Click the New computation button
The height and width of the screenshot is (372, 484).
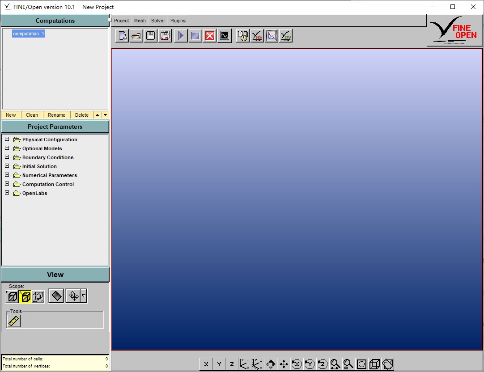11,115
